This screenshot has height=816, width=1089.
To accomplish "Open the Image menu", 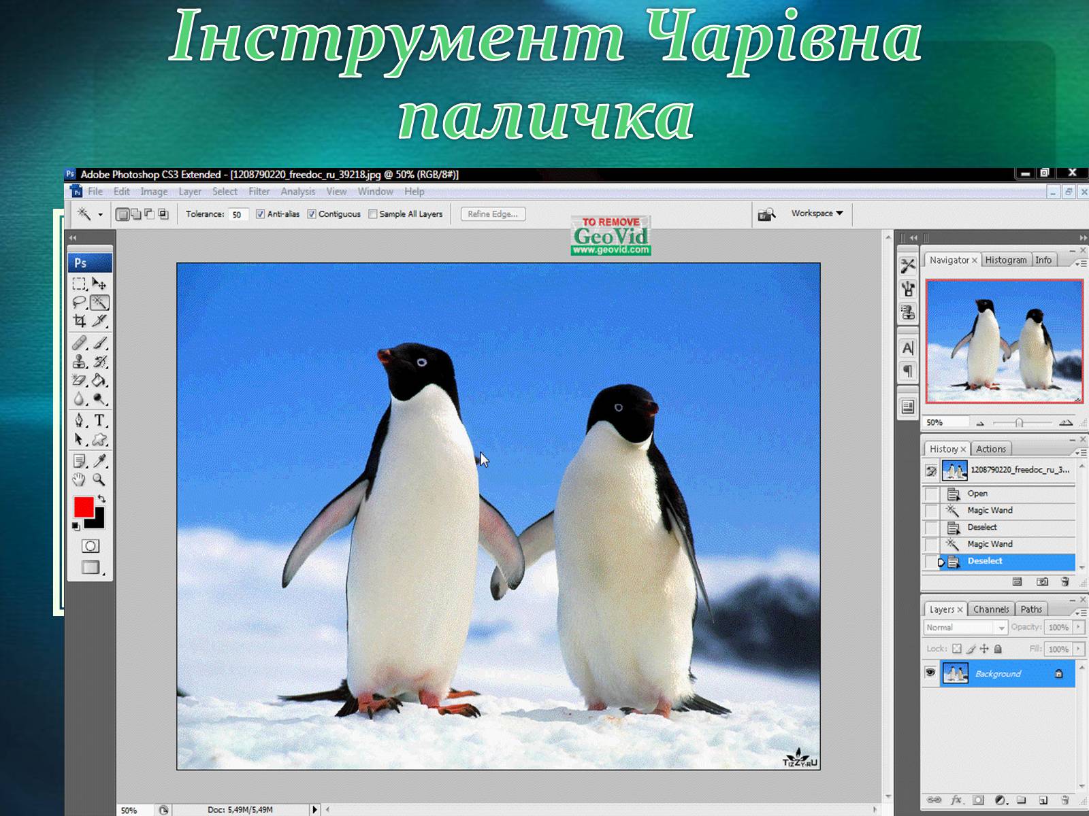I will [x=154, y=192].
